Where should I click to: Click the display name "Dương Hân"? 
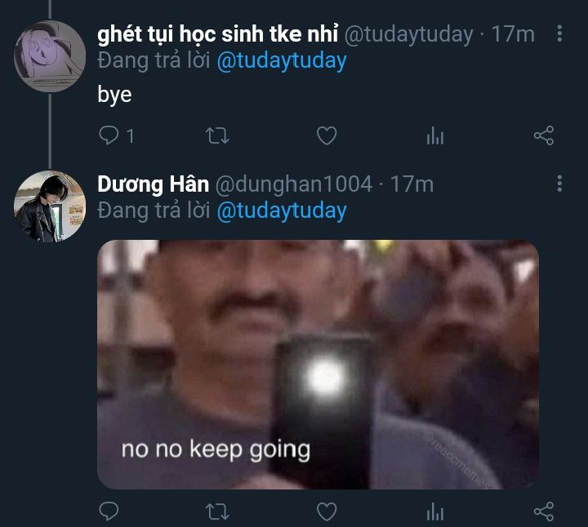point(153,184)
